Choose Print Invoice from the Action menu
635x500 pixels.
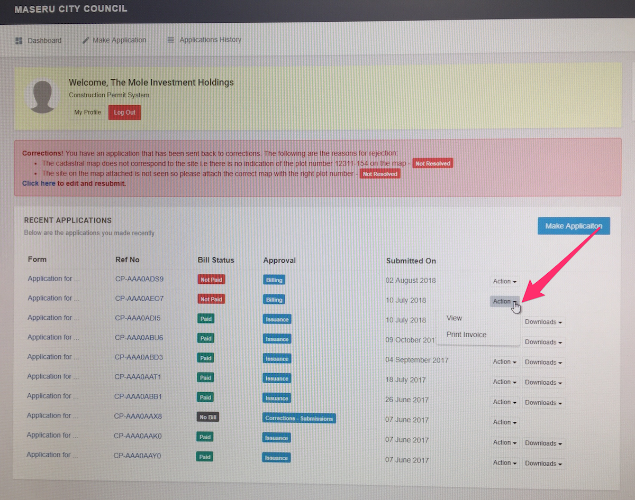click(466, 334)
